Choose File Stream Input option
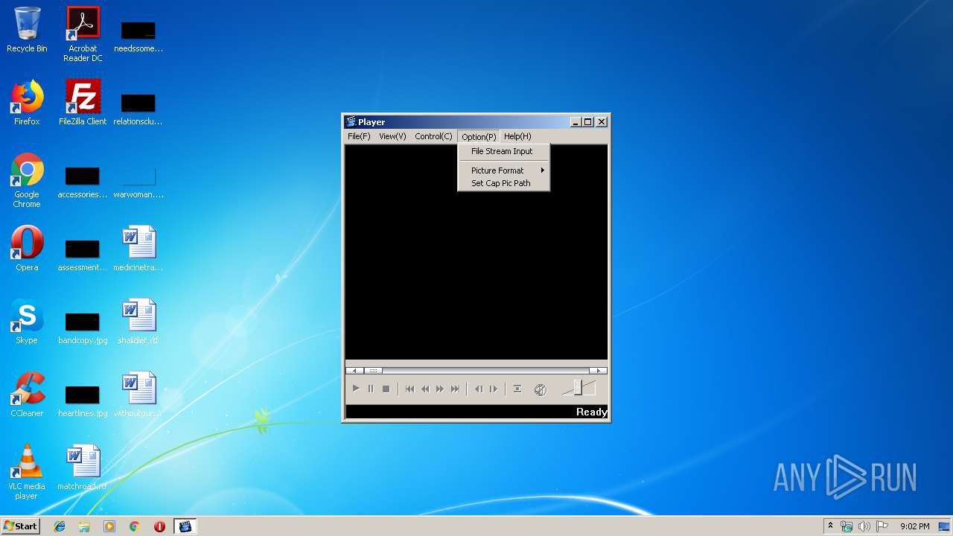The image size is (953, 536). coord(503,151)
